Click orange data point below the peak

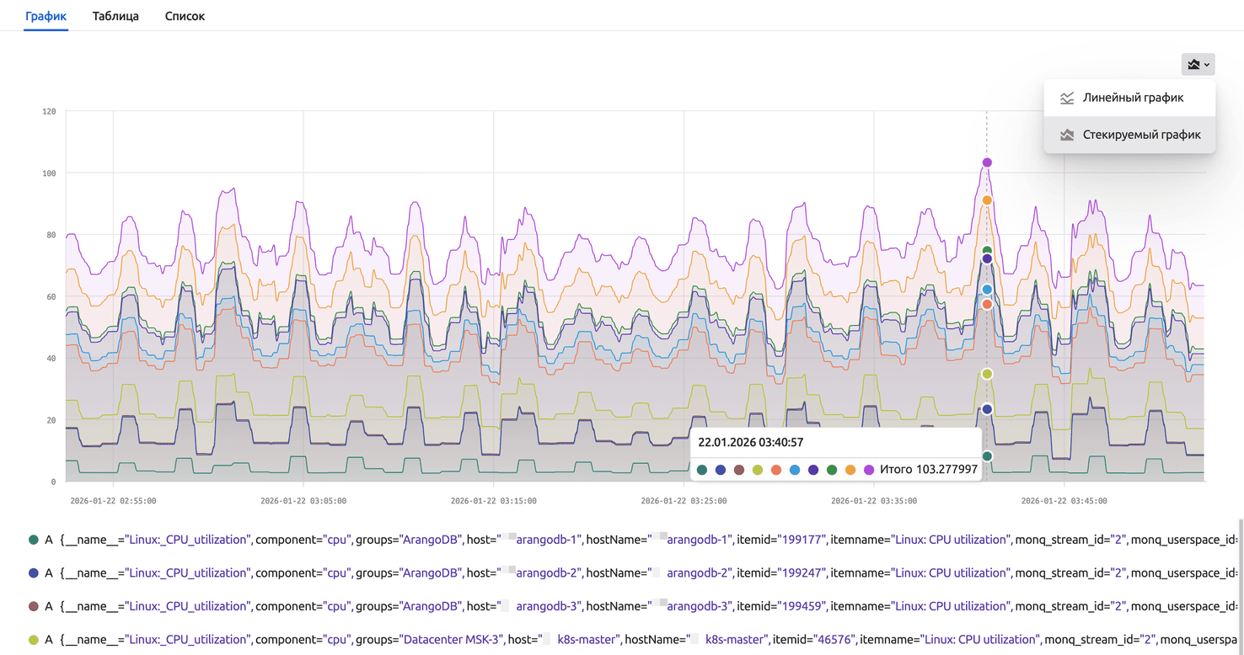click(x=987, y=200)
